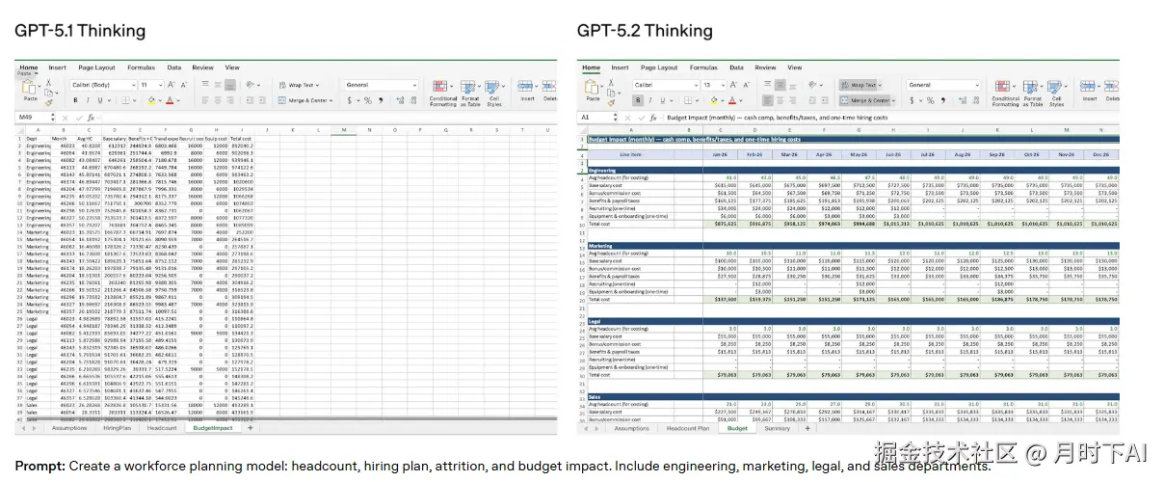Open the Calibri font dropdown in the right window
Image resolution: width=1164 pixels, height=482 pixels.
pos(696,85)
